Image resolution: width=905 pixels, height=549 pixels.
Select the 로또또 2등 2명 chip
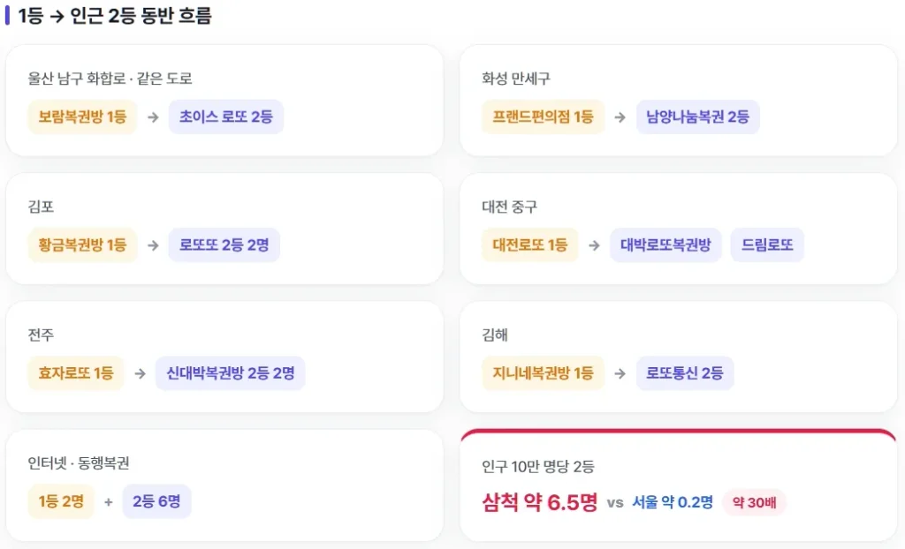coord(224,245)
